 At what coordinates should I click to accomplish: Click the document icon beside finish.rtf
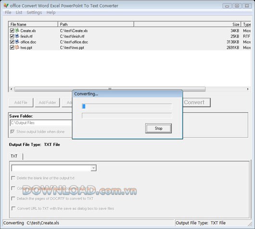pyautogui.click(x=17, y=36)
